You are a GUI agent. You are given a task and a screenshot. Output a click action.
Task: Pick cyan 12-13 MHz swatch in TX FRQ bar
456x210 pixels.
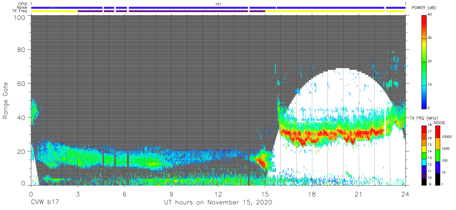click(x=424, y=162)
